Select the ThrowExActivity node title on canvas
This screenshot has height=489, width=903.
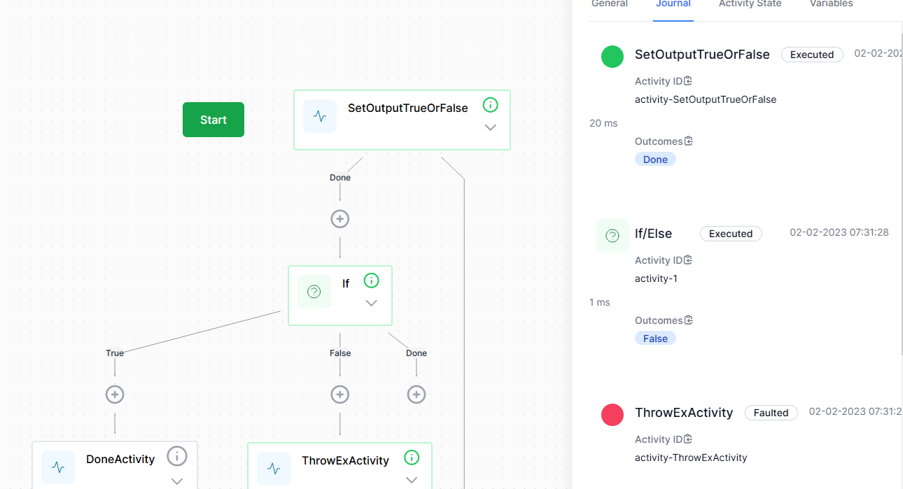(x=345, y=460)
